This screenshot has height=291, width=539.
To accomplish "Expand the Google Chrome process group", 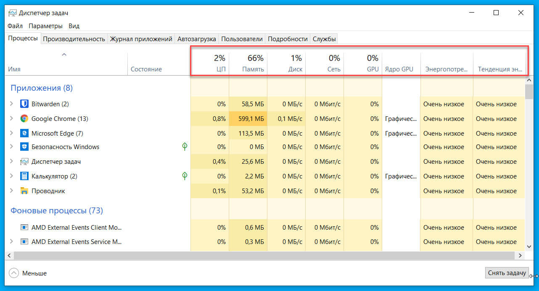I will tap(11, 118).
